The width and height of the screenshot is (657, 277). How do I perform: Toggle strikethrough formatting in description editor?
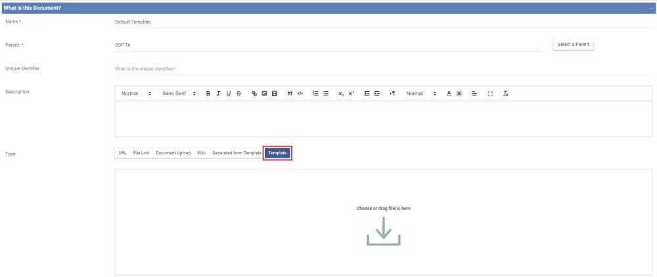[x=238, y=94]
